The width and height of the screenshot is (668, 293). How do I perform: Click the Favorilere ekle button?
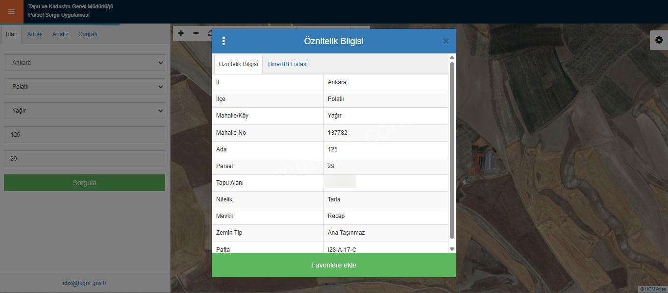(334, 265)
